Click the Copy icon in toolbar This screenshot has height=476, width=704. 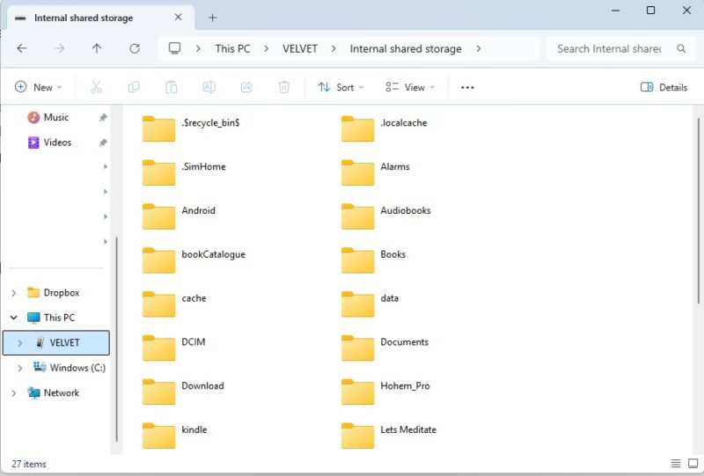click(134, 87)
